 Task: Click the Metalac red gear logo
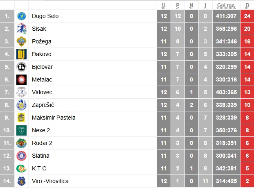pos(22,79)
